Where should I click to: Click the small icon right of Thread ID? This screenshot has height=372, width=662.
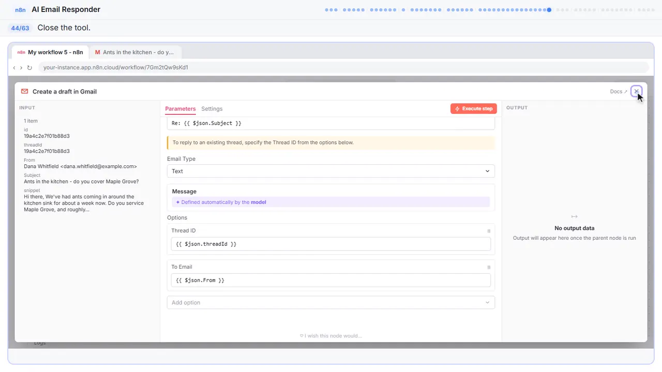pos(489,231)
